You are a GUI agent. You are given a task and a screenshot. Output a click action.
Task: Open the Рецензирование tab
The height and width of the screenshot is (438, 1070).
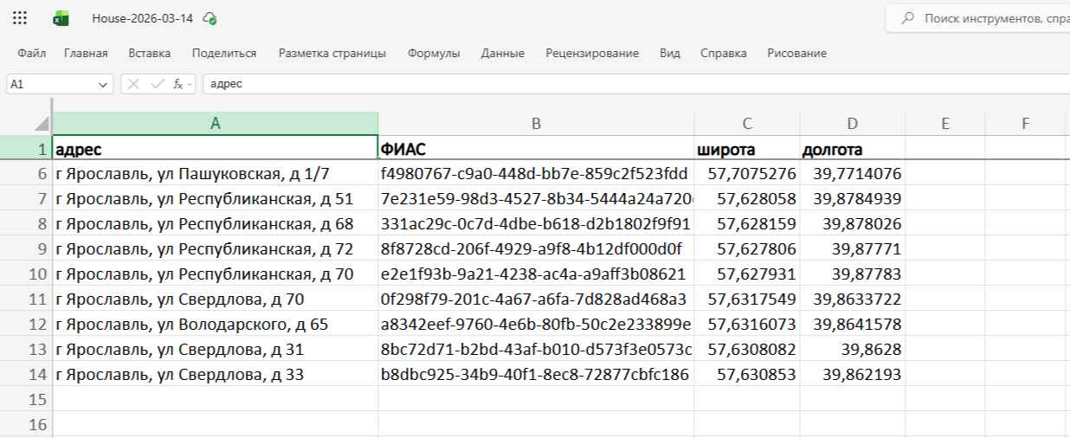[x=592, y=54]
